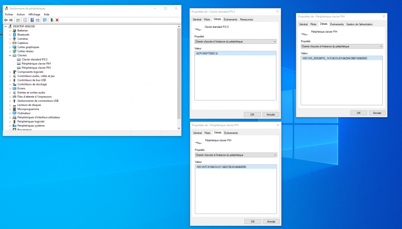Image resolution: width=402 pixels, height=229 pixels.
Task: Open the Affichage menu
Action: point(34,14)
